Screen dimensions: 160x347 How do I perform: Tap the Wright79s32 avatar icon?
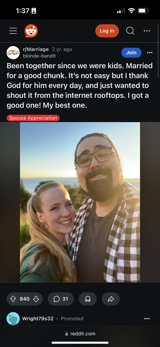pos(13,318)
